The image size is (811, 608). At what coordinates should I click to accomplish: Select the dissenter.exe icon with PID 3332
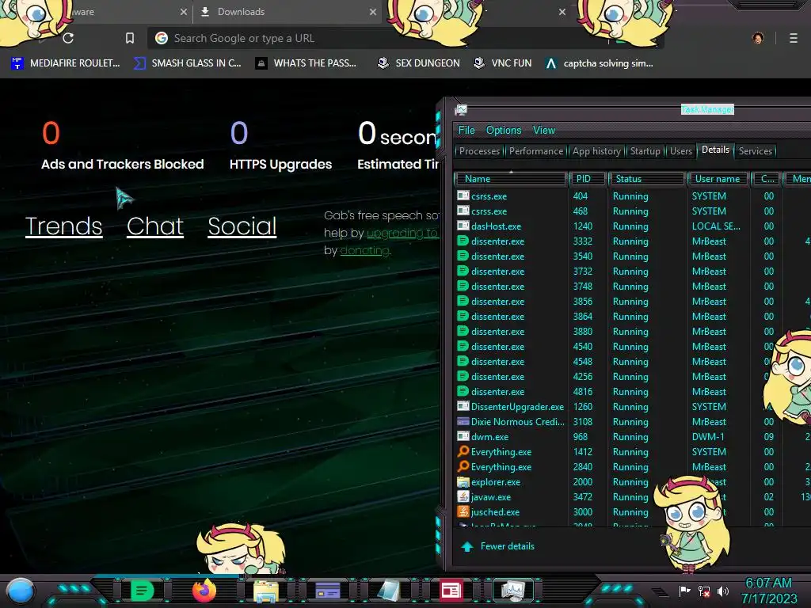[x=463, y=241]
